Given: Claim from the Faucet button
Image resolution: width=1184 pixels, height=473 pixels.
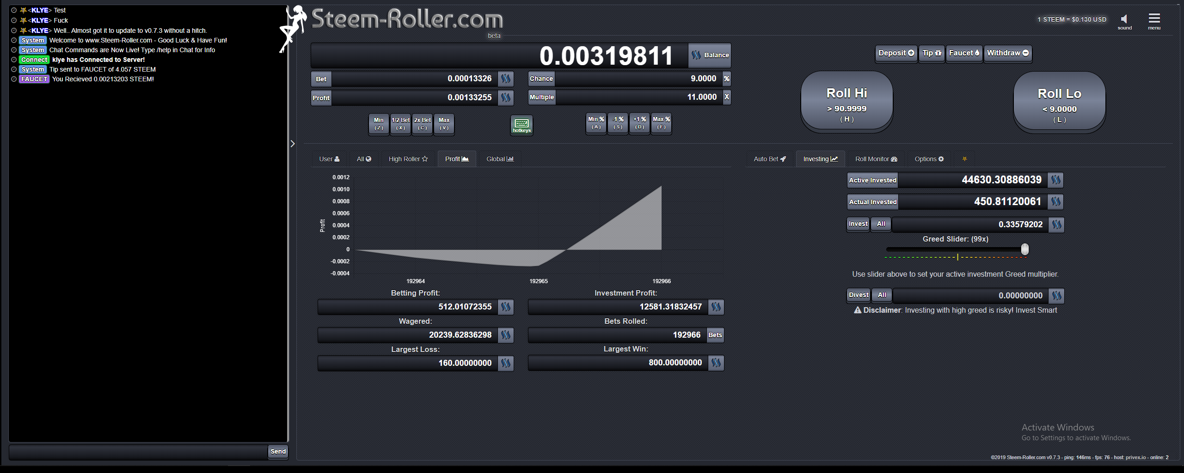Looking at the screenshot, I should [964, 53].
